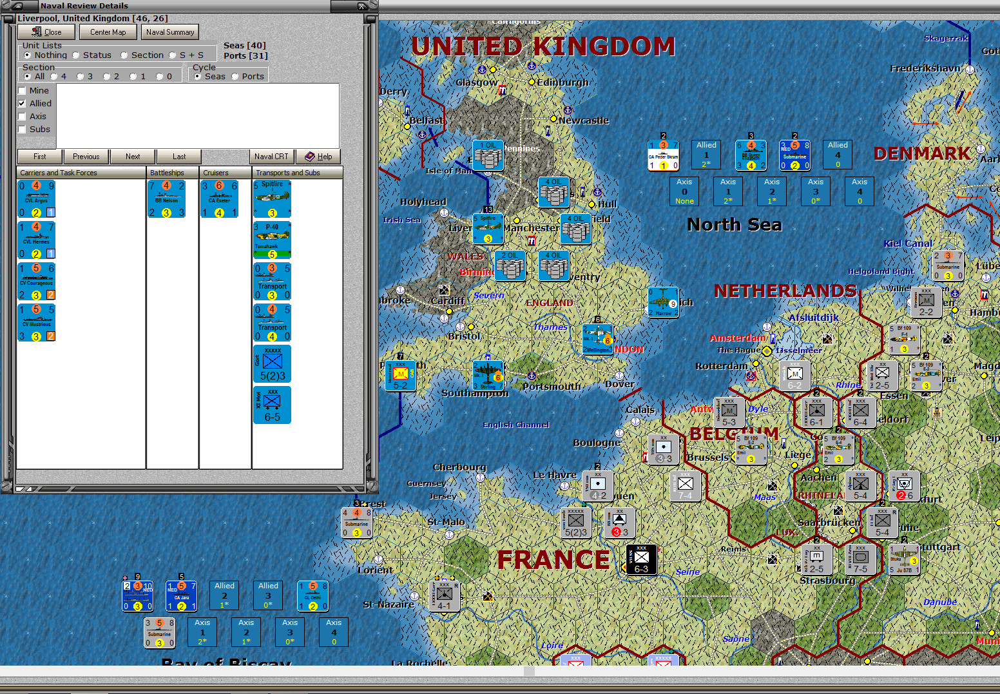Select the Ju 87B Stuka unit near Stuttgart
Viewport: 1000px width, 694px height.
905,559
